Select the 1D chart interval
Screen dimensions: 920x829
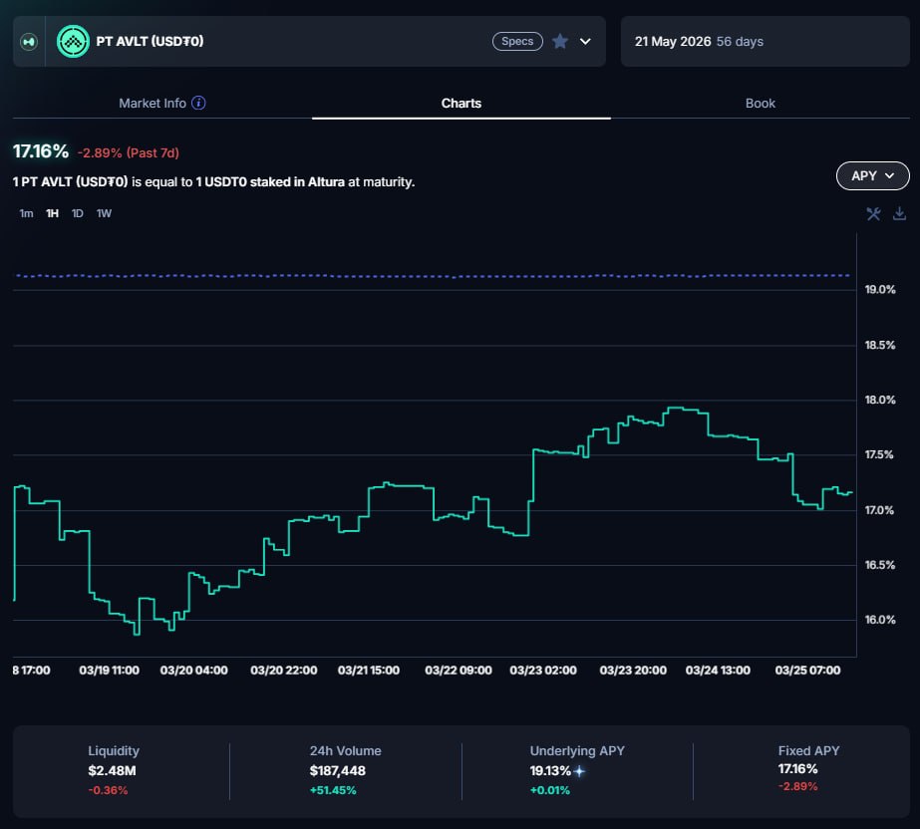pos(78,213)
